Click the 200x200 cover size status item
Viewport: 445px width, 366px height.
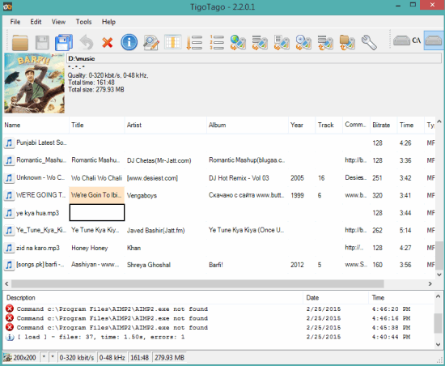21,357
